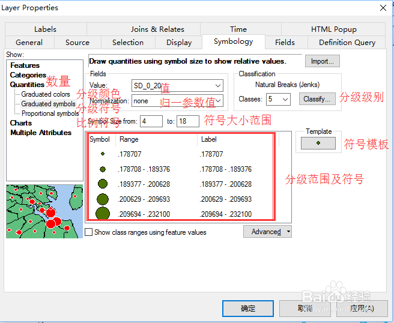Click the Classify button
394x323 pixels.
click(317, 99)
